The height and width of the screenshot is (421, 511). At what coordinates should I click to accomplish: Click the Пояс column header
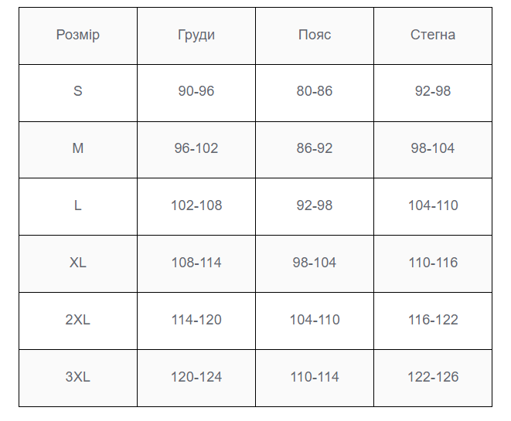click(315, 36)
